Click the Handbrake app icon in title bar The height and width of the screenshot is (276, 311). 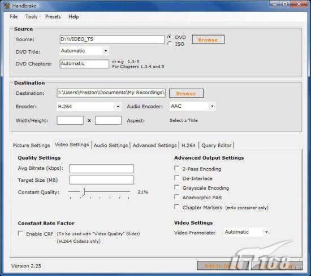pyautogui.click(x=7, y=6)
